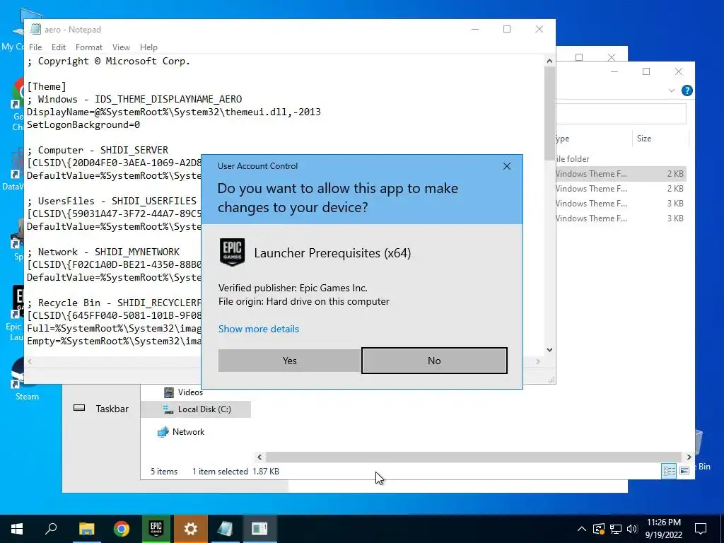This screenshot has height=543, width=724.
Task: Open Notepad Edit menu
Action: pyautogui.click(x=58, y=47)
